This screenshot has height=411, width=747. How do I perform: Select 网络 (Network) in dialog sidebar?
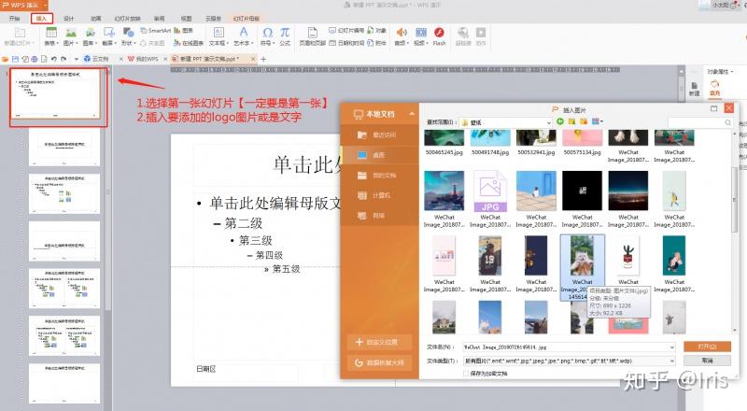pyautogui.click(x=380, y=216)
